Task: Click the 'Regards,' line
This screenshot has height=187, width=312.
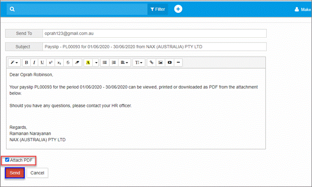Action: [x=18, y=127]
